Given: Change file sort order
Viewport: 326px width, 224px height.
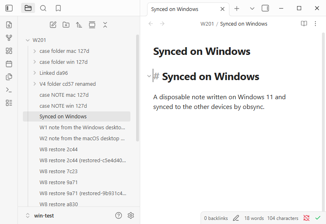Looking at the screenshot, I should click(79, 25).
